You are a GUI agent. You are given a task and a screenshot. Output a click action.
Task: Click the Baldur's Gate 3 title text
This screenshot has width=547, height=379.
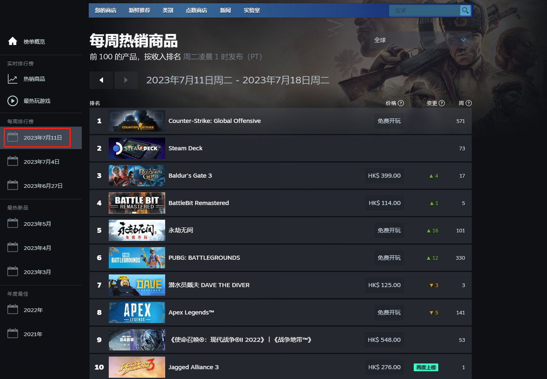(x=190, y=176)
